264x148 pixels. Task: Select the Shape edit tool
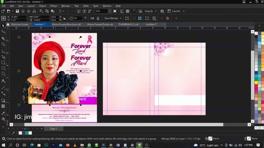tap(3, 32)
